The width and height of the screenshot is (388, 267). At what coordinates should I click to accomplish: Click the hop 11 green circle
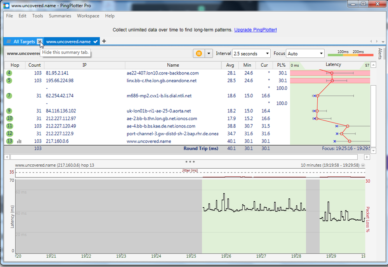[x=9, y=126]
